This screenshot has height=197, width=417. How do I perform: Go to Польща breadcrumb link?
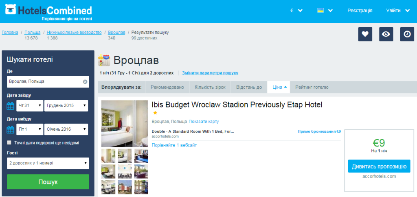[x=33, y=33]
